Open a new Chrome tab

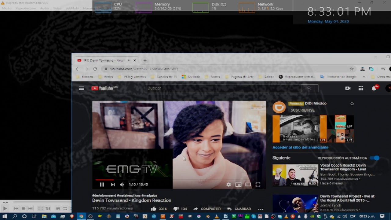[x=145, y=61]
